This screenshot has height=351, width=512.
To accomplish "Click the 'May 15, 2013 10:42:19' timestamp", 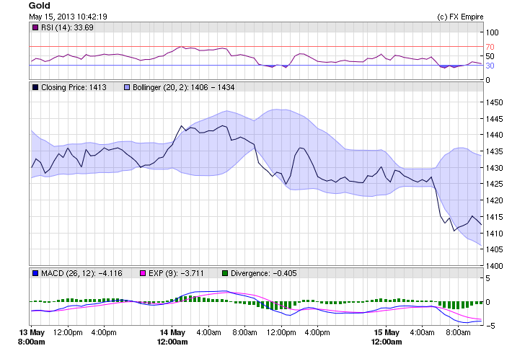I will 68,17.
